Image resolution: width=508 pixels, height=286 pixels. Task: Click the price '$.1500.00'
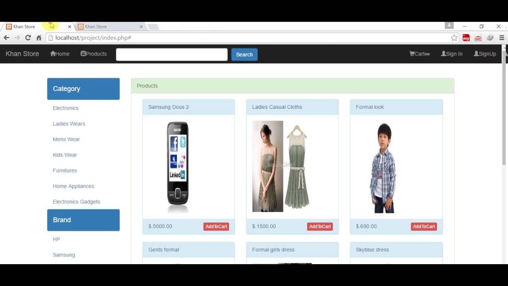(x=264, y=226)
